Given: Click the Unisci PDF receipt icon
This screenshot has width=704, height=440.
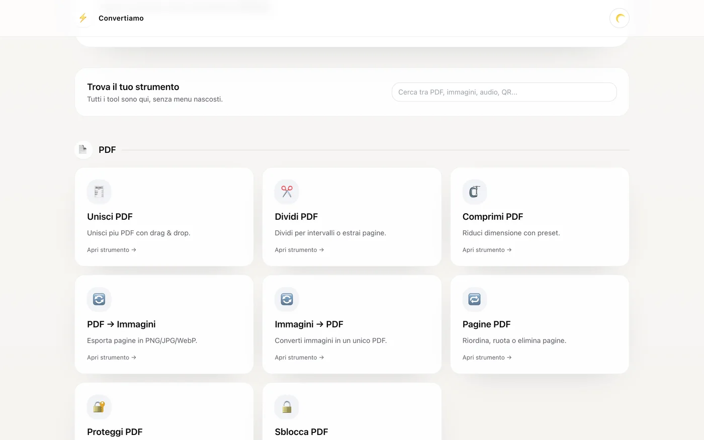Looking at the screenshot, I should tap(99, 192).
